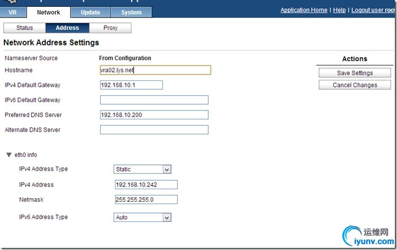Follow the Application Home link
This screenshot has width=397, height=250.
coord(304,10)
